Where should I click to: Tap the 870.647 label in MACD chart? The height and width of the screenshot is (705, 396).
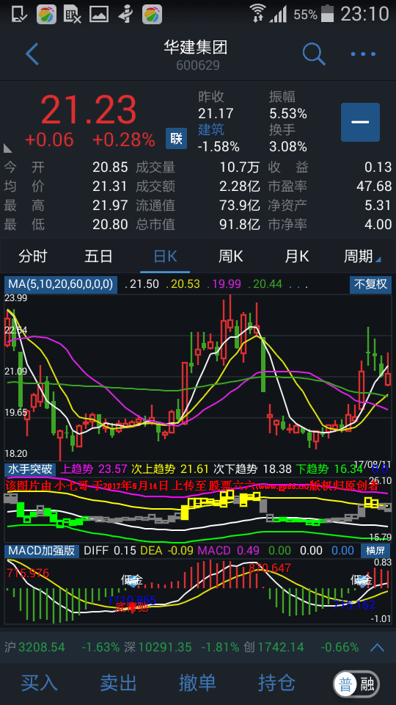(270, 568)
